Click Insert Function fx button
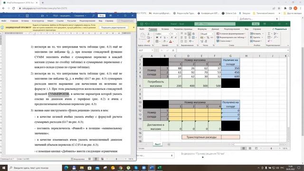This screenshot has height=171, width=304. 173,50
